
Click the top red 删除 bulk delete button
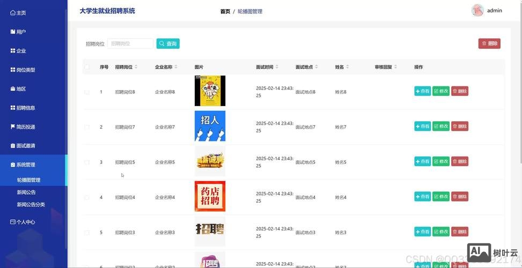[489, 43]
